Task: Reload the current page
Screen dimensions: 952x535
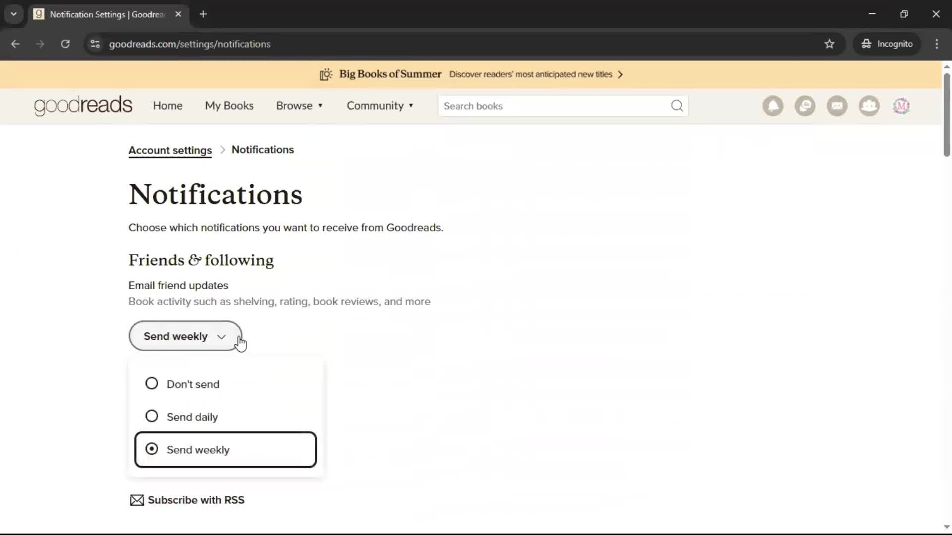Action: (x=65, y=44)
